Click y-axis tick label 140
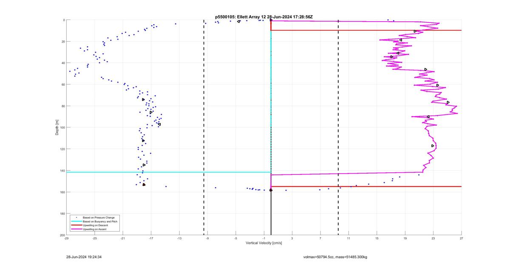510x264 pixels. 62,171
